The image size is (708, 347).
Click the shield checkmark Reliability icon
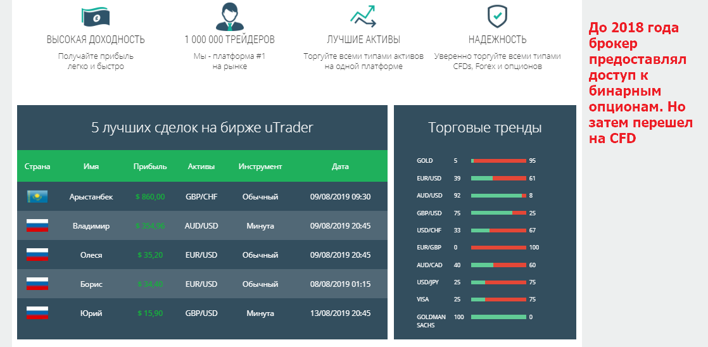497,16
